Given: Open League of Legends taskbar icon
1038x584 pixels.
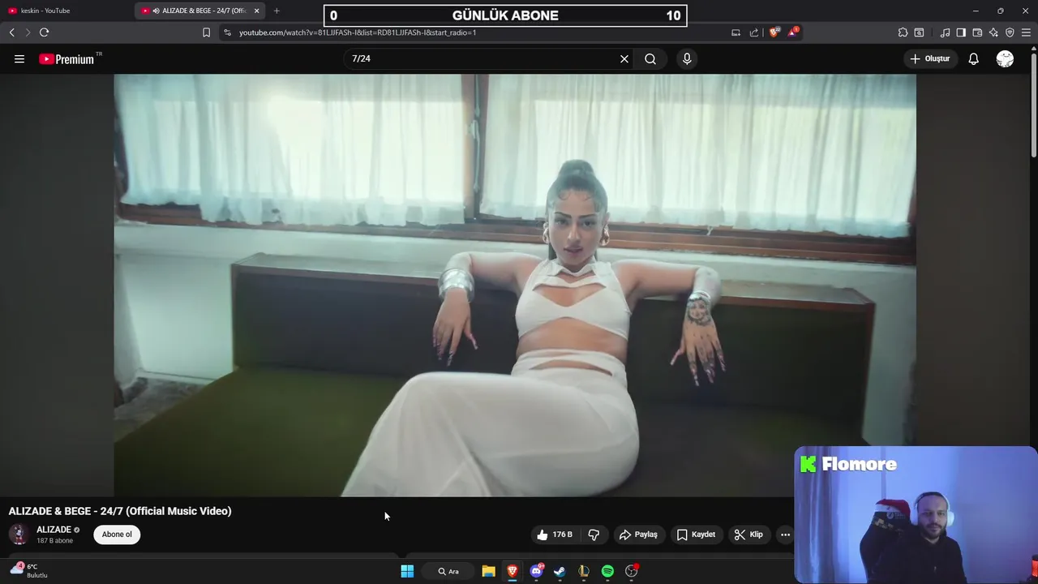Looking at the screenshot, I should tap(584, 571).
